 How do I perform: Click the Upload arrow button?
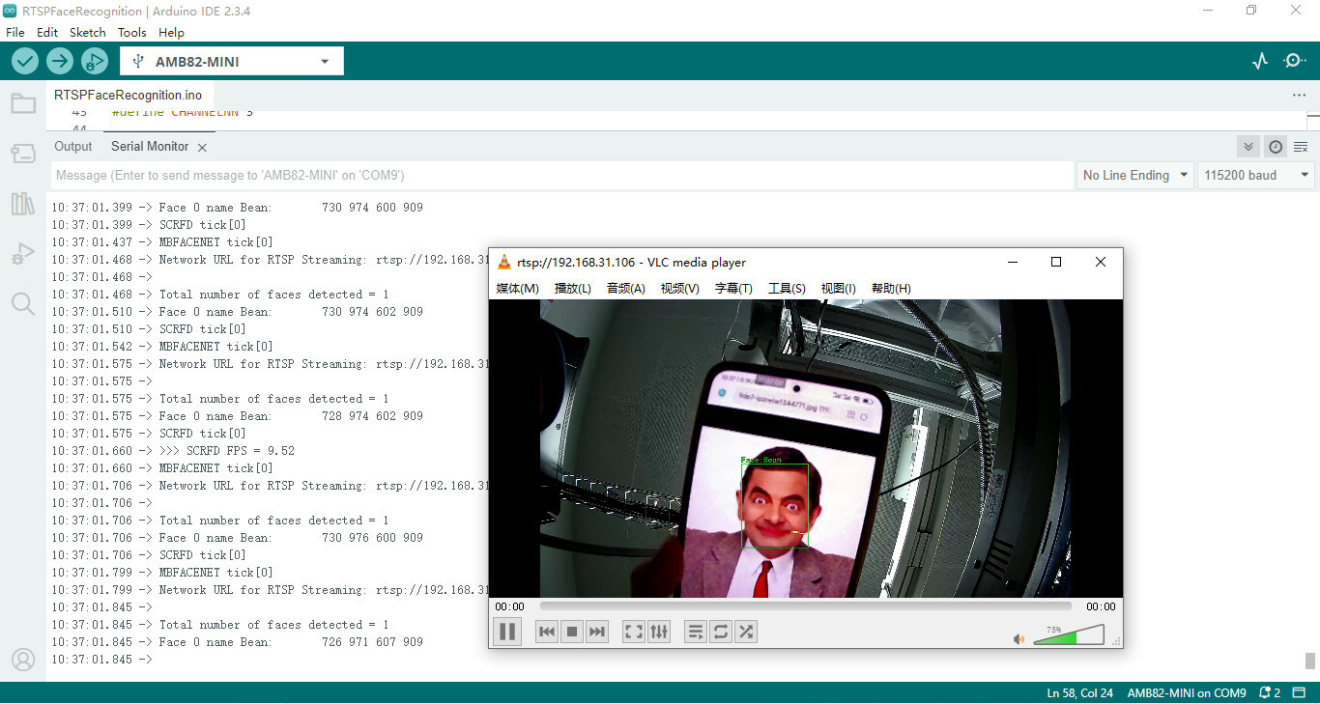(60, 61)
